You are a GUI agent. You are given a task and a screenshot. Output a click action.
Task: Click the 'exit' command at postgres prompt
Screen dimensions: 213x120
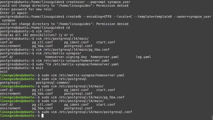coord(40,68)
